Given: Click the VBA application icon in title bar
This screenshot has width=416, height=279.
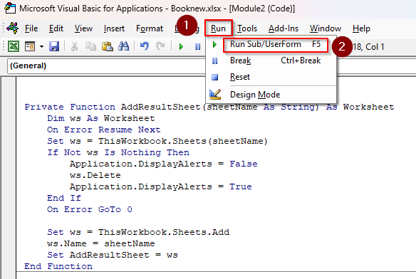Looking at the screenshot, I should pos(10,8).
